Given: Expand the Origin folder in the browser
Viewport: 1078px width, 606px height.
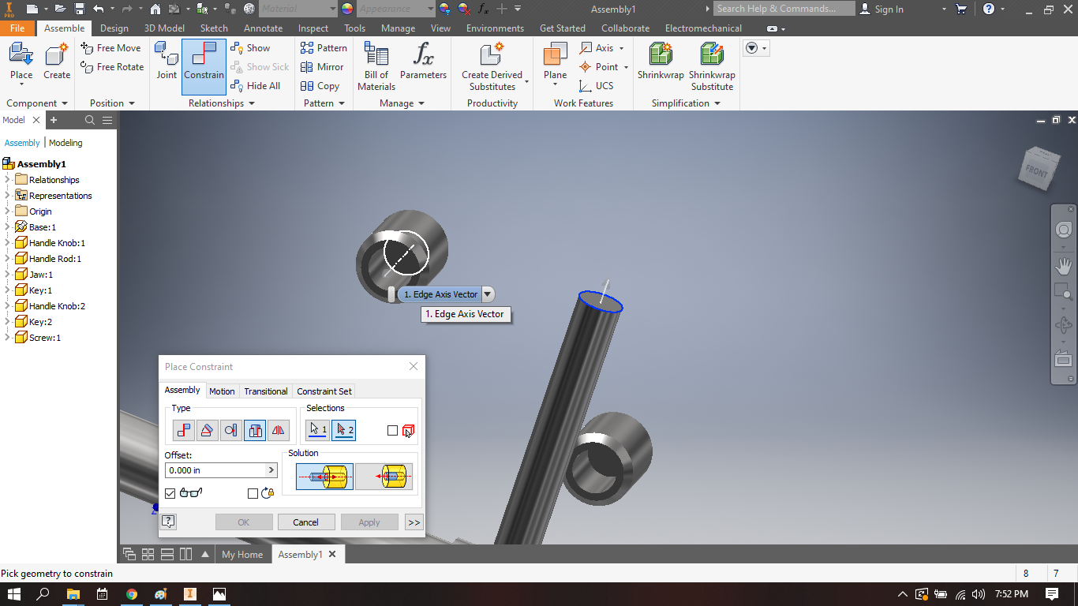Looking at the screenshot, I should click(8, 211).
